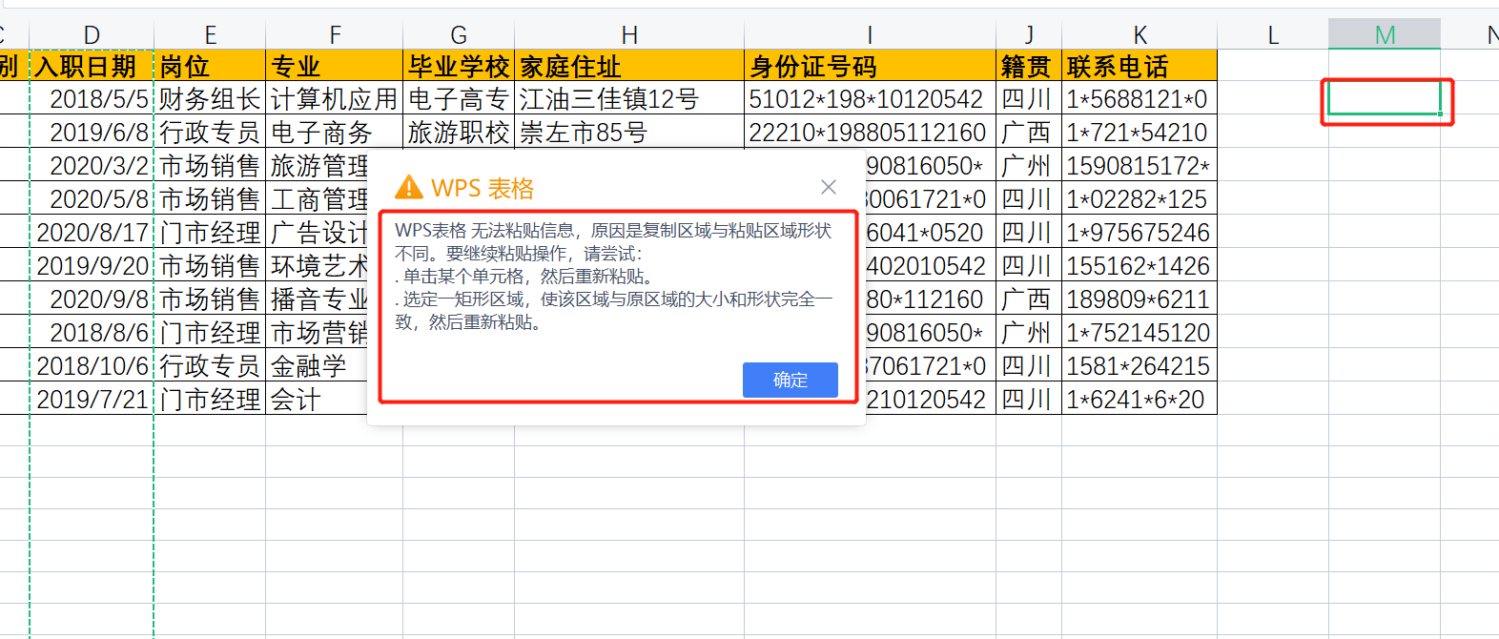Click the 市场营销 cell
1499x639 pixels.
317,332
